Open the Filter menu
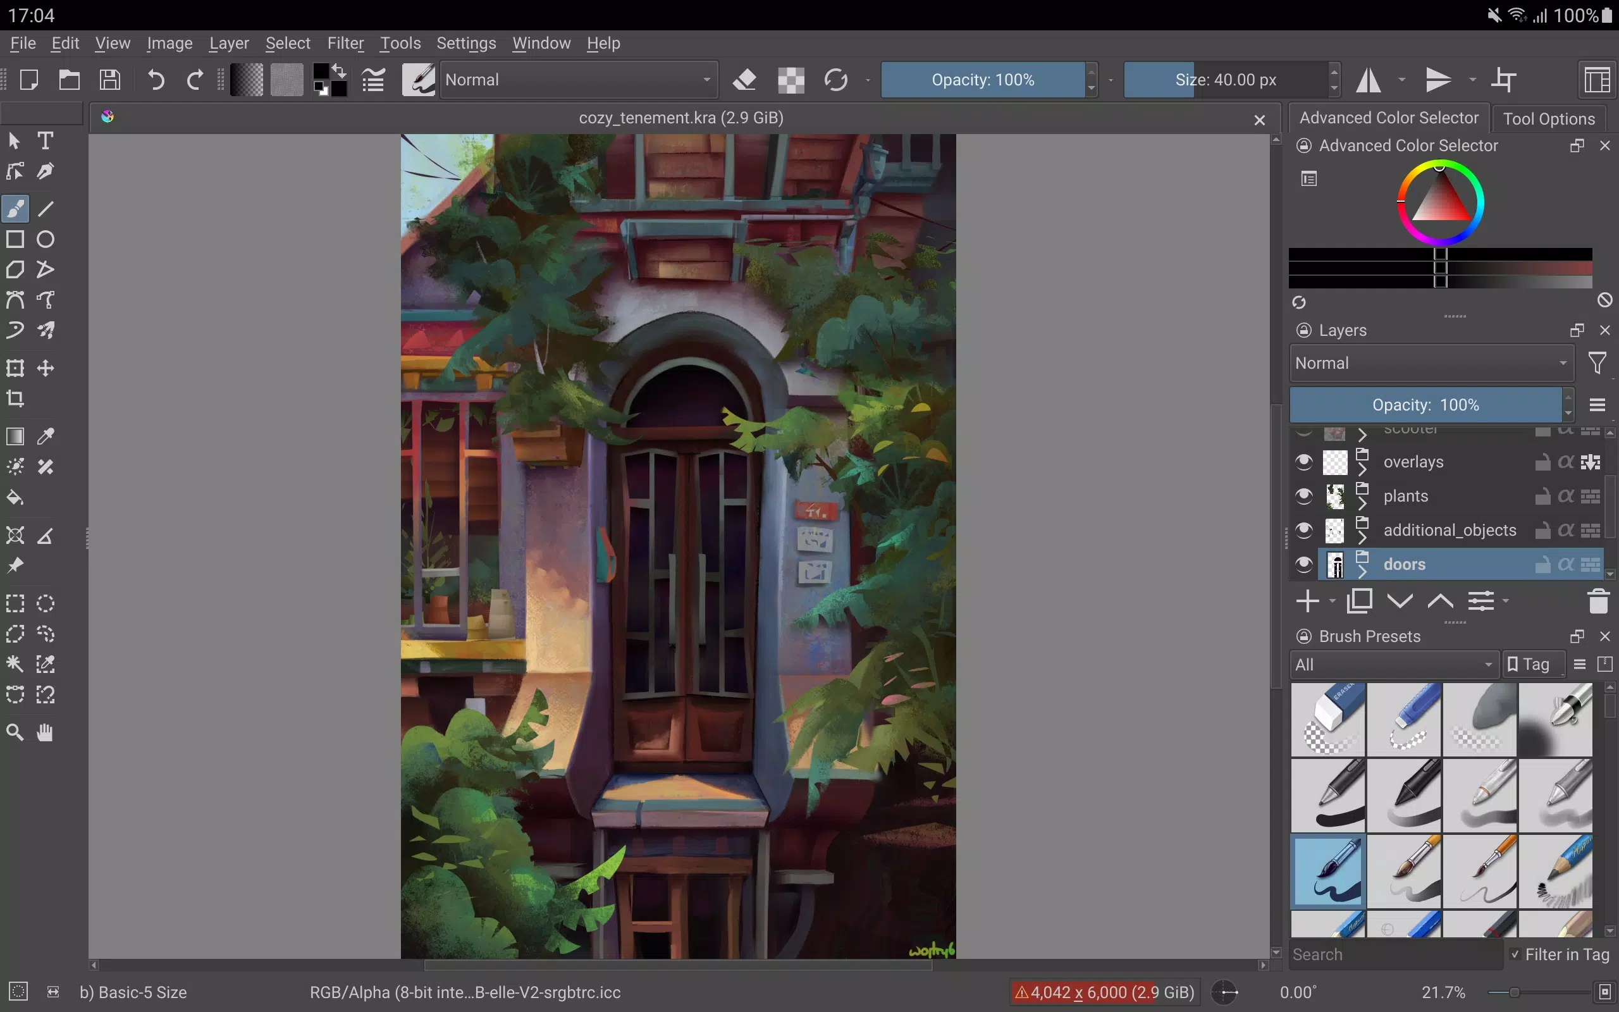The image size is (1619, 1012). pos(345,42)
